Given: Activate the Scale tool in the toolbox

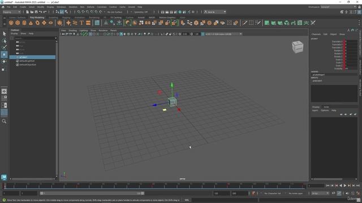Looking at the screenshot, I should 4,69.
